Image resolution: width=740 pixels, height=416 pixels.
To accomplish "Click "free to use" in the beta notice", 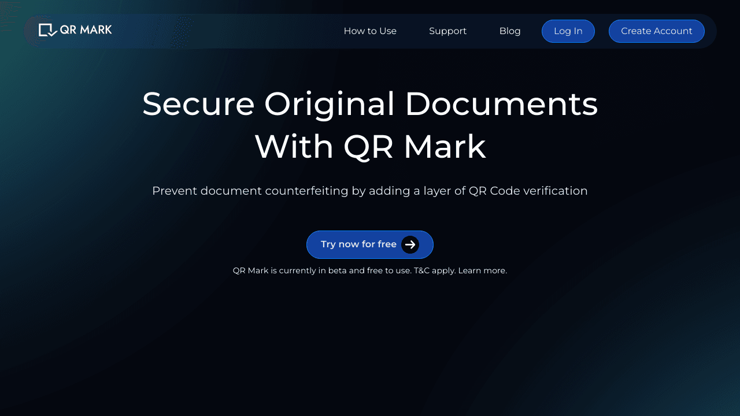I will [388, 270].
